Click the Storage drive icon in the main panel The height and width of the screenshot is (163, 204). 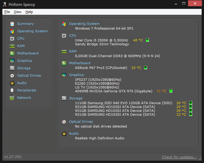tap(64, 99)
